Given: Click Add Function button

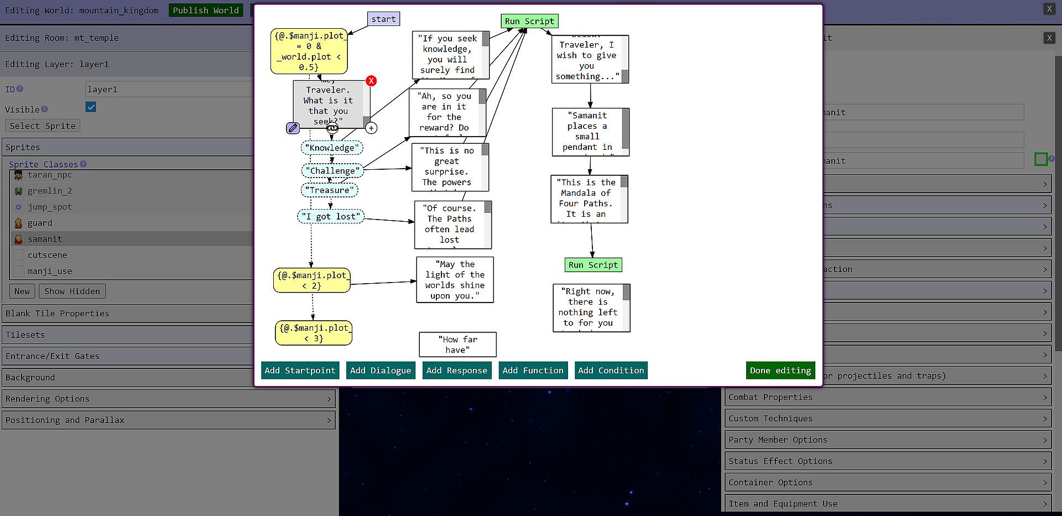Looking at the screenshot, I should tap(533, 371).
